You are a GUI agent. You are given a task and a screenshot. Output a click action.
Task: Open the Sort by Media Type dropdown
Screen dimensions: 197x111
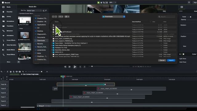[34, 10]
